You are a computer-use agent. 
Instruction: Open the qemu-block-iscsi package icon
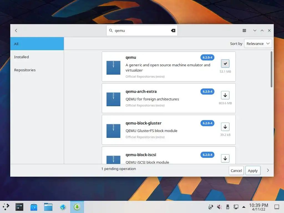point(113,160)
